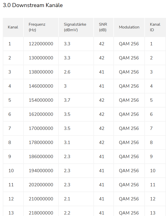This screenshot has width=166, height=216.
Task: Click the 'Frequenz (Hz)' column header
Action: coord(37,27)
